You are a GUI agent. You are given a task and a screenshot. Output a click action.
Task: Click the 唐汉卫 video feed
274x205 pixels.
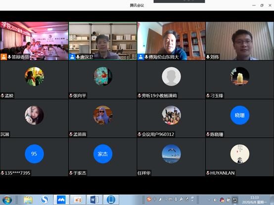point(103,41)
